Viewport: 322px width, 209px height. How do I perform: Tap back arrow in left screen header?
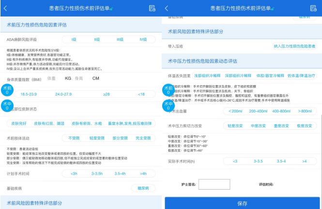tap(5, 8)
